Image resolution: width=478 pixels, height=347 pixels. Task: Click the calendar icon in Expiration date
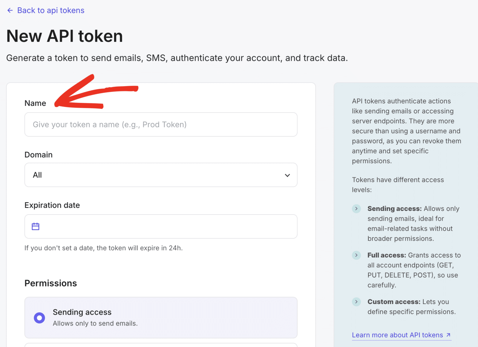click(36, 226)
